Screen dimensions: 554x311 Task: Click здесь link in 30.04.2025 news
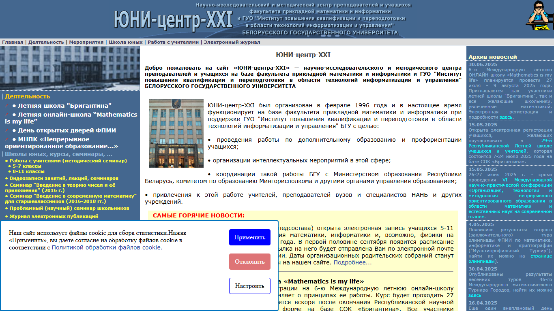click(x=475, y=295)
